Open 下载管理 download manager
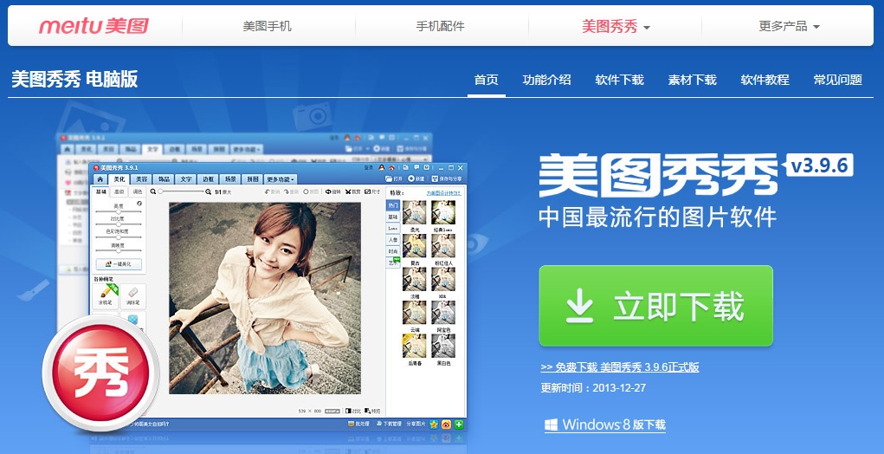The image size is (884, 454). pyautogui.click(x=389, y=424)
